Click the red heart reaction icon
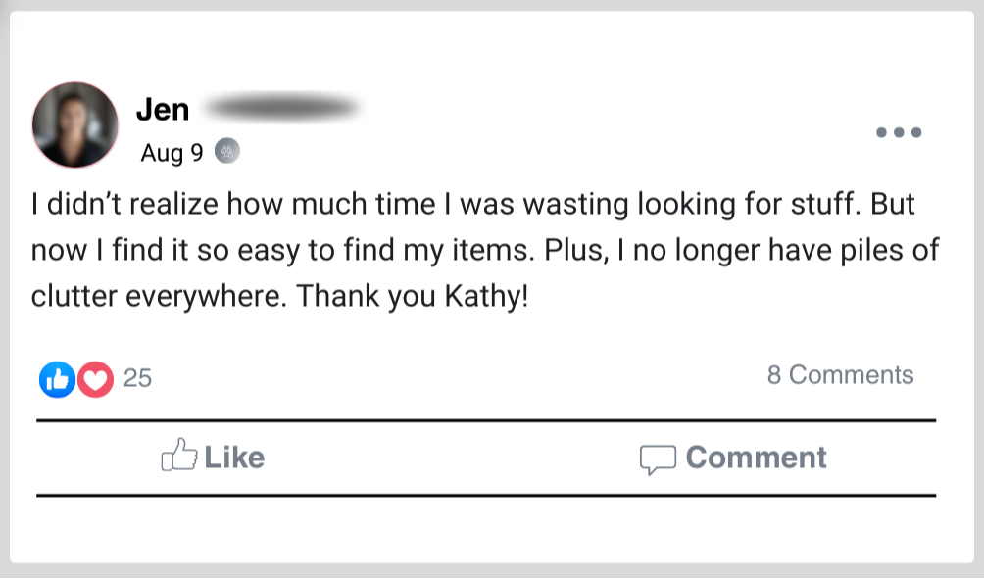The image size is (984, 579). click(x=95, y=379)
